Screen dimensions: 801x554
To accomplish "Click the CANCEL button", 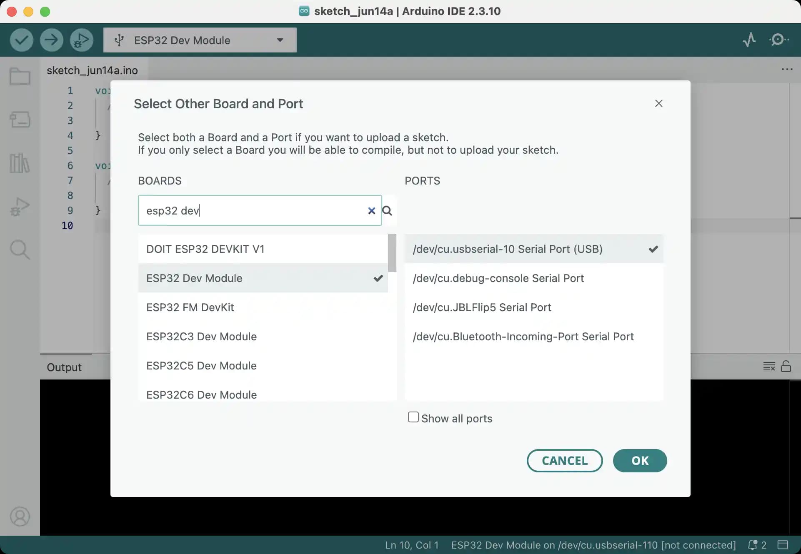I will coord(565,461).
